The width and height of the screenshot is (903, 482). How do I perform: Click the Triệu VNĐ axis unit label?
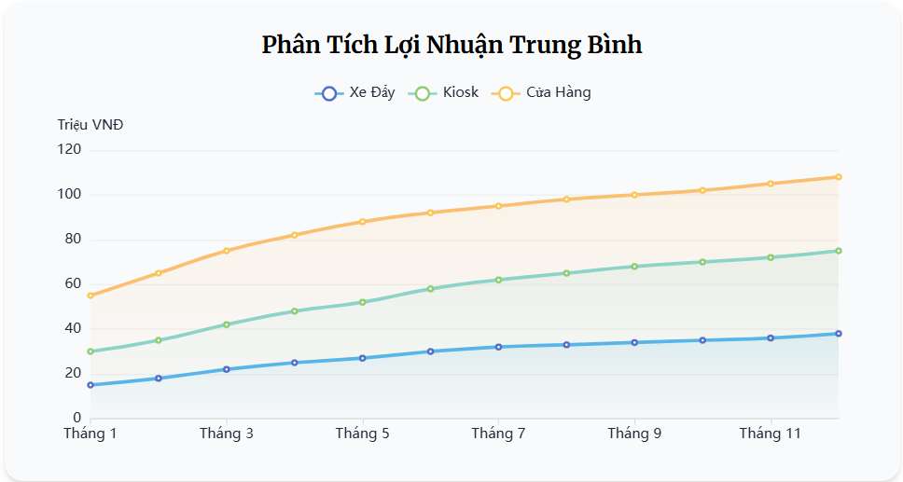click(90, 125)
